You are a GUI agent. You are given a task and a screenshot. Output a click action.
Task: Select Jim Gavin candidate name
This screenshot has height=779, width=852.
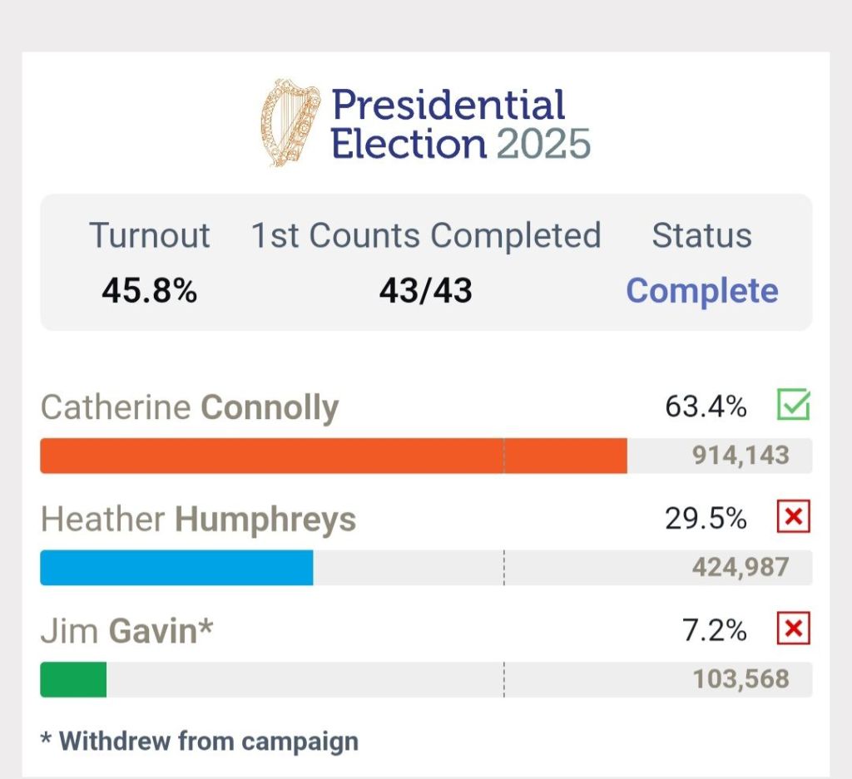tap(126, 631)
